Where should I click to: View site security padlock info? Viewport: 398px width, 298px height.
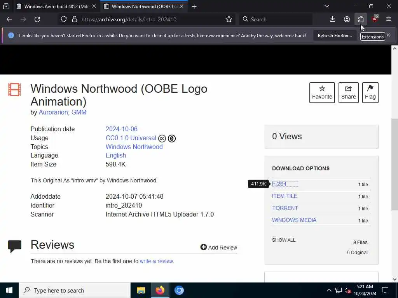coord(74,19)
